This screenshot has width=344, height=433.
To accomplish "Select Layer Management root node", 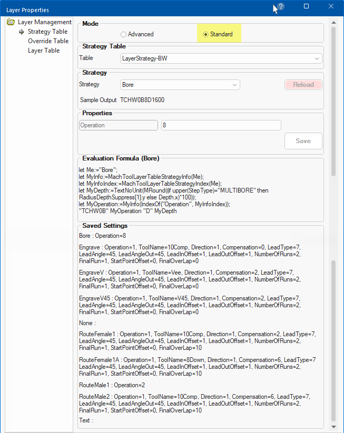I will click(44, 22).
